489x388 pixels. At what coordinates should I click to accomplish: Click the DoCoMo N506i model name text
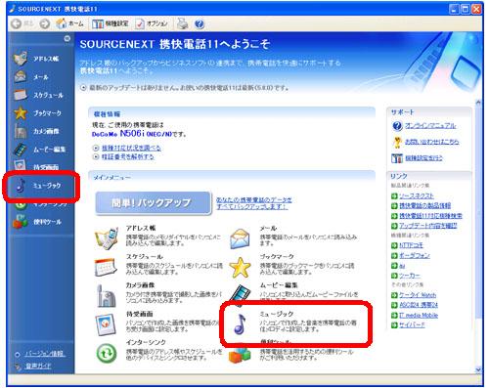pos(132,134)
